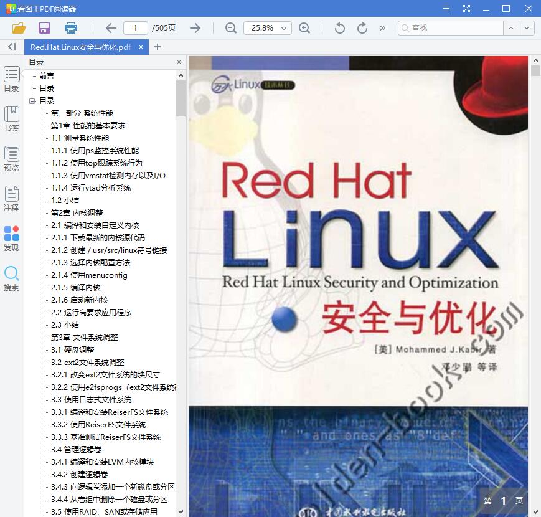The image size is (541, 517).
Task: Save the document with floppy icon
Action: coord(44,28)
